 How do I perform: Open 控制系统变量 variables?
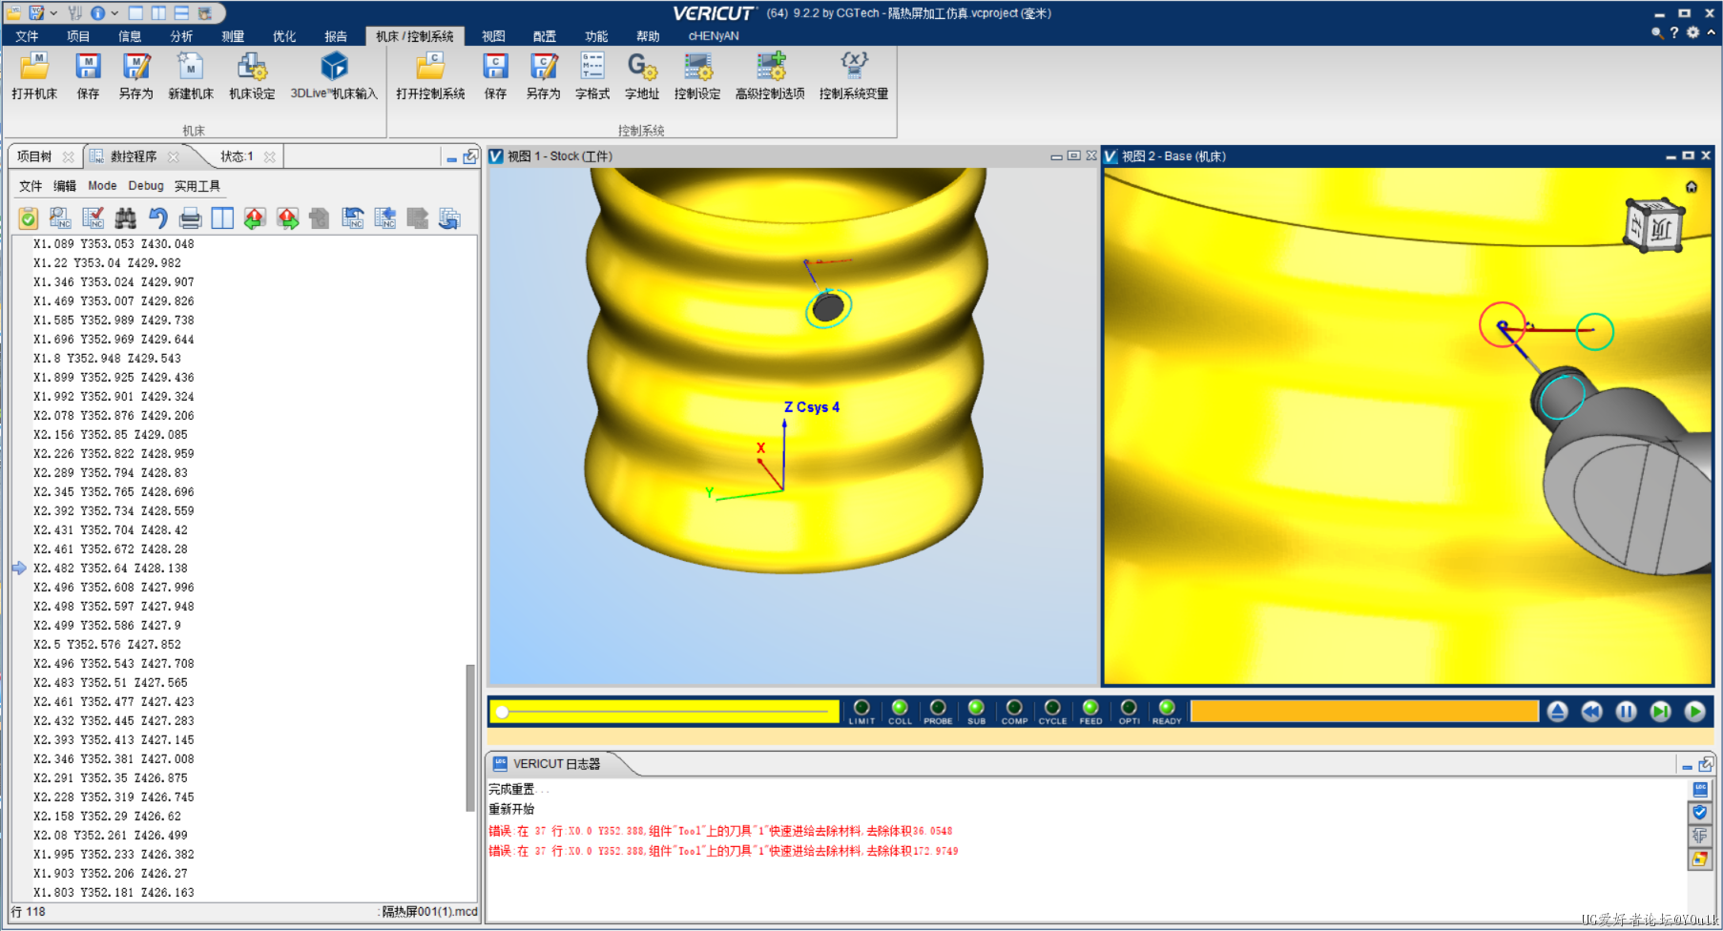click(854, 75)
